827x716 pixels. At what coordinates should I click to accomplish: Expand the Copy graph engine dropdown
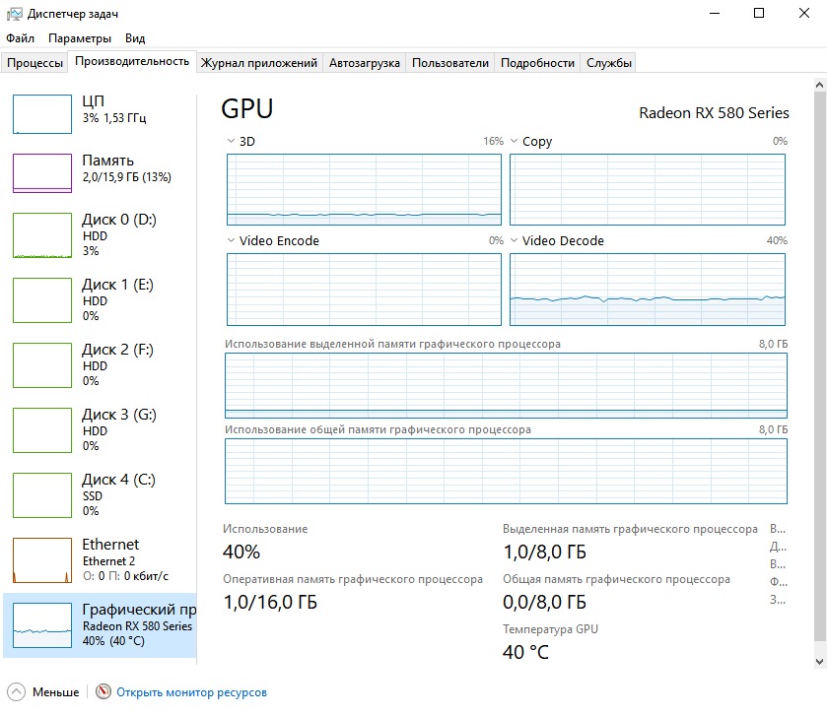(x=515, y=142)
